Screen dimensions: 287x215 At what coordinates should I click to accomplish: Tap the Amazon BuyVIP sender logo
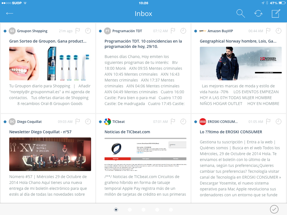pos(203,31)
